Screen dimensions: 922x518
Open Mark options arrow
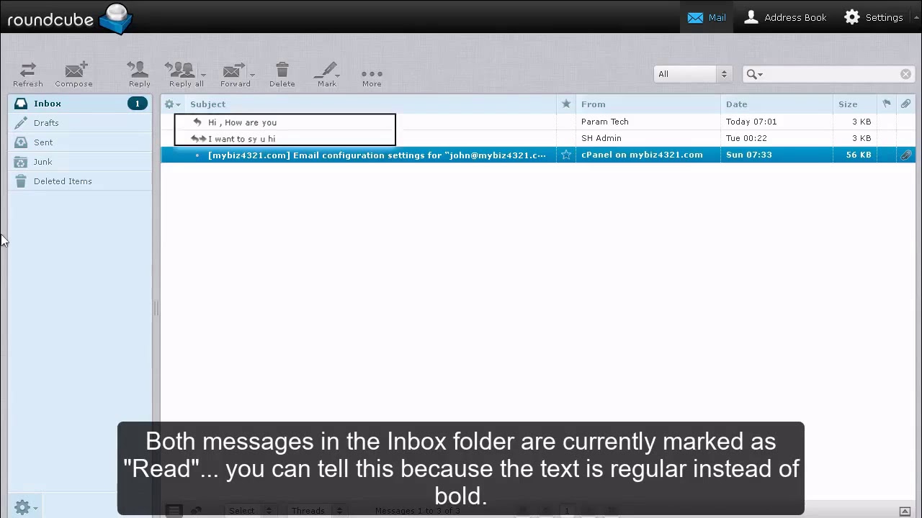coord(337,75)
